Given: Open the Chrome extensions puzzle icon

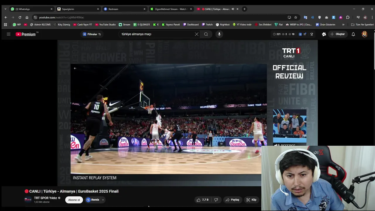Looking at the screenshot, I should (348, 17).
